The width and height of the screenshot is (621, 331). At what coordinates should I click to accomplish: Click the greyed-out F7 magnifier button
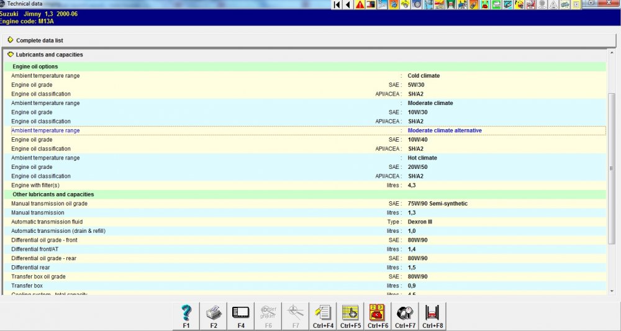296,316
